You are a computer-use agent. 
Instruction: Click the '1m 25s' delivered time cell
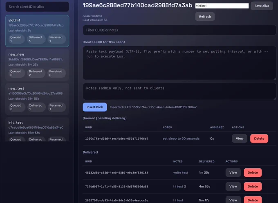[x=204, y=172]
